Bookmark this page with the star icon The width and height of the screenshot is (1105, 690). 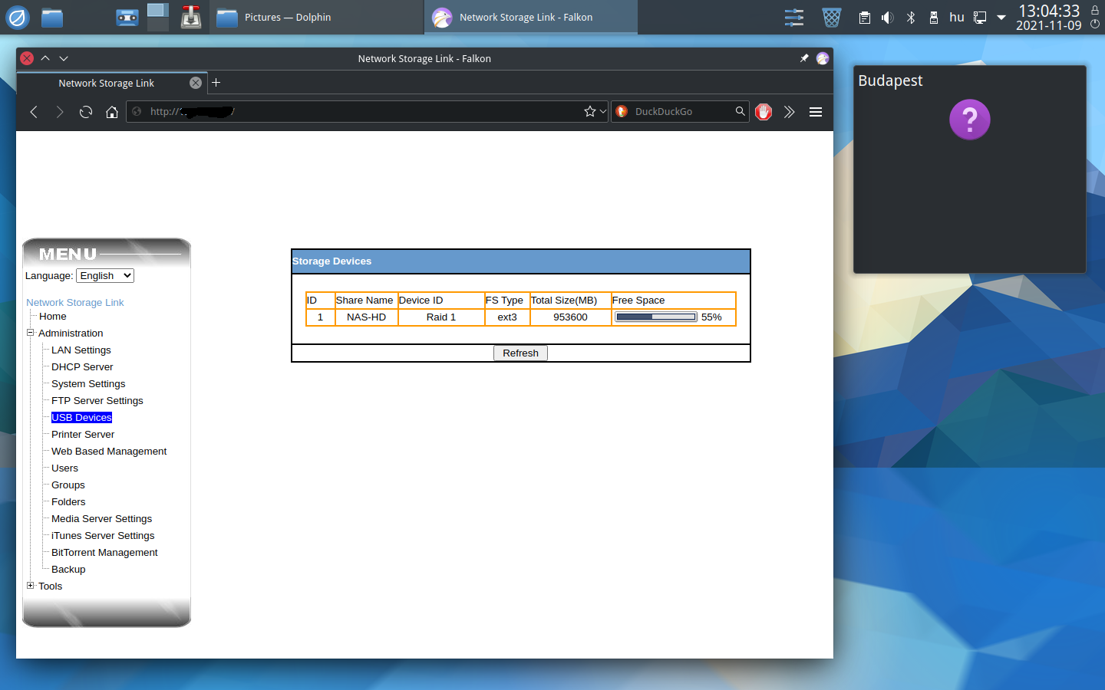click(589, 112)
